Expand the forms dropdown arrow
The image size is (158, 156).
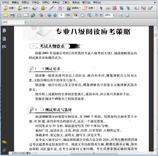(x=63, y=8)
